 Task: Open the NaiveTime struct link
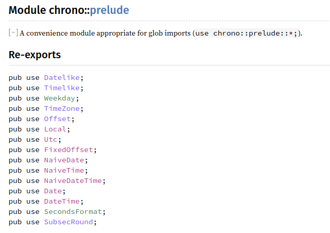[x=64, y=171]
